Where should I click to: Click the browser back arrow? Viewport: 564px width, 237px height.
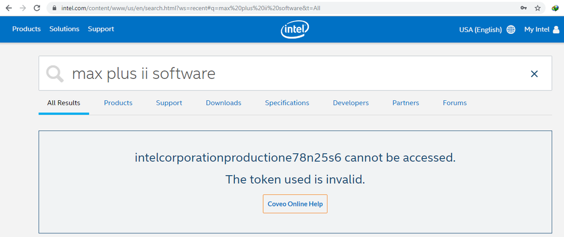point(8,8)
